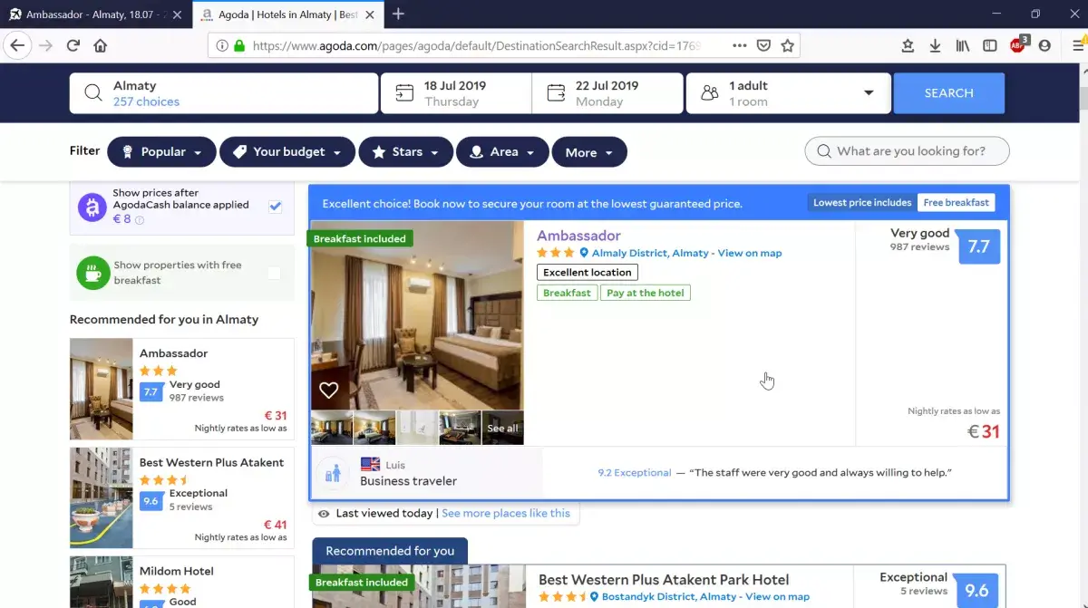The width and height of the screenshot is (1088, 608).
Task: Select first small Ambassador photo thumbnail
Action: 331,429
